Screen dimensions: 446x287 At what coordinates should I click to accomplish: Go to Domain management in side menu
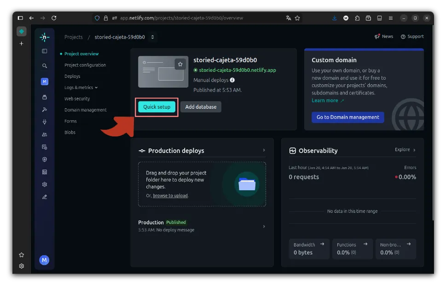[x=85, y=110]
